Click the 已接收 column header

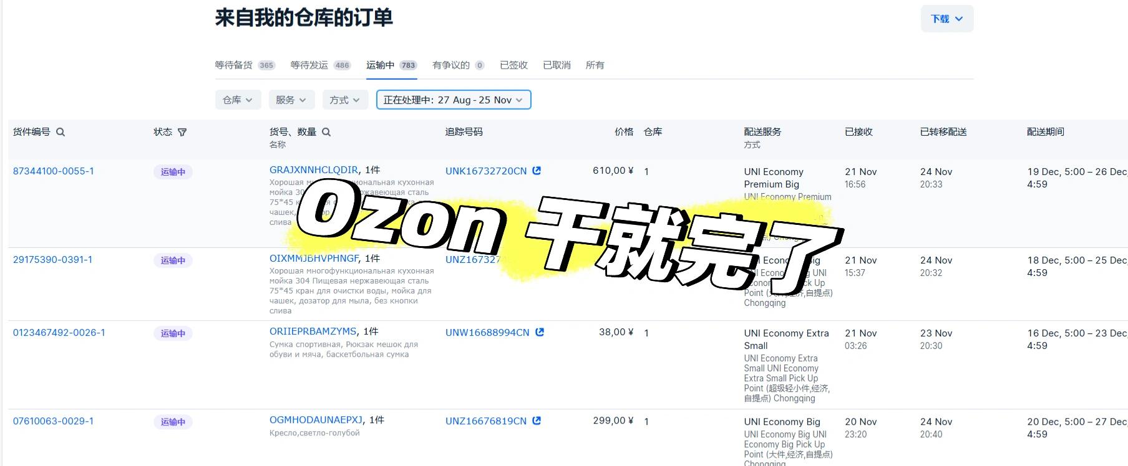(858, 132)
